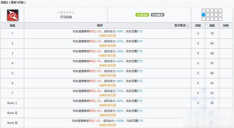Click the Rank I level cell
234x128 pixels.
click(x=12, y=103)
